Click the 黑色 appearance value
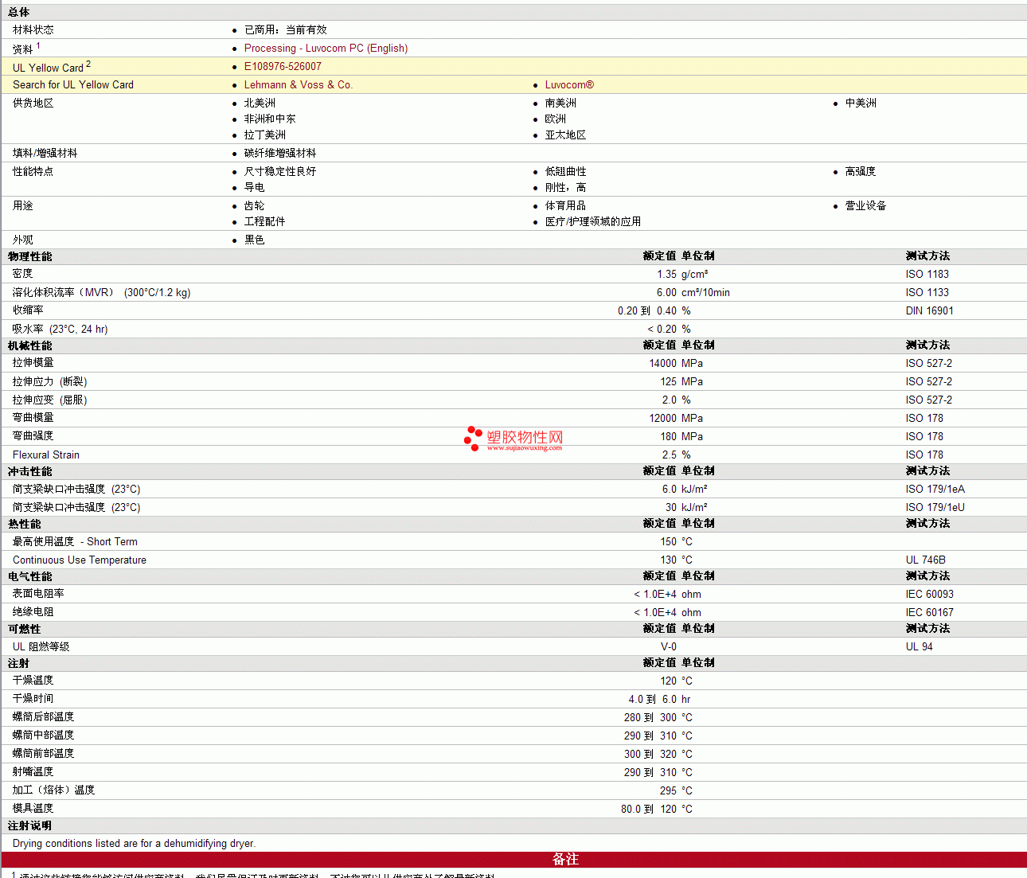This screenshot has width=1027, height=878. [254, 240]
